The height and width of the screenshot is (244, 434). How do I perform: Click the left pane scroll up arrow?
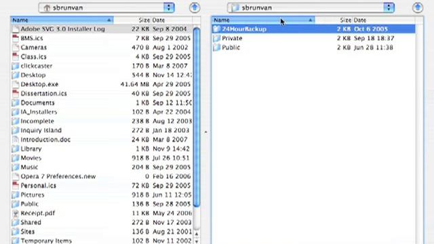197,235
